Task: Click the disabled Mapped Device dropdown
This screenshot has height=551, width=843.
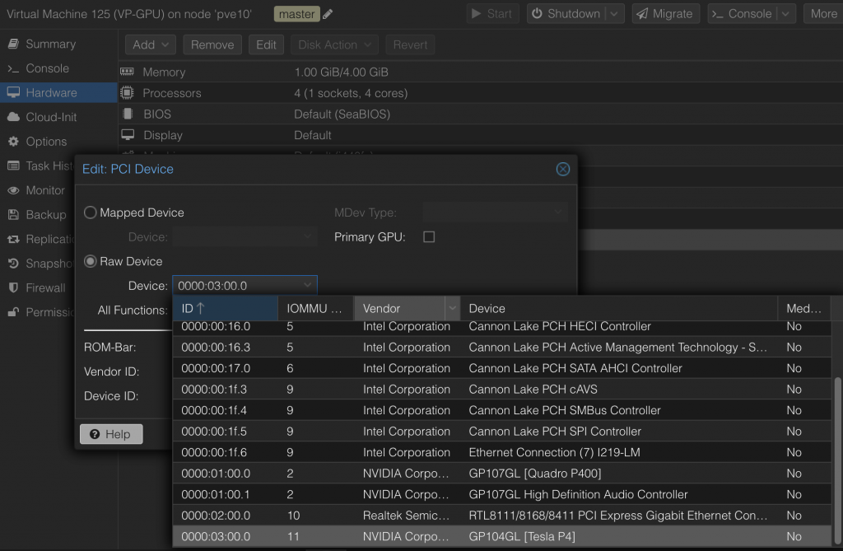Action: 245,236
